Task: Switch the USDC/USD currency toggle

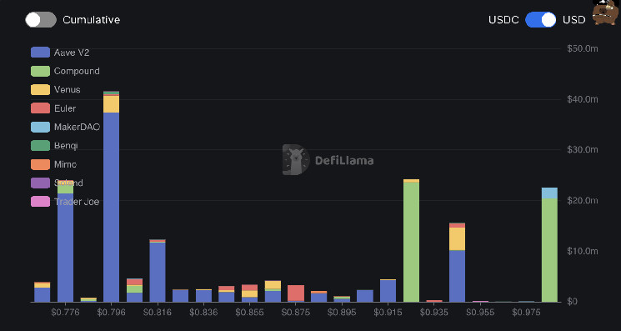Action: click(541, 19)
